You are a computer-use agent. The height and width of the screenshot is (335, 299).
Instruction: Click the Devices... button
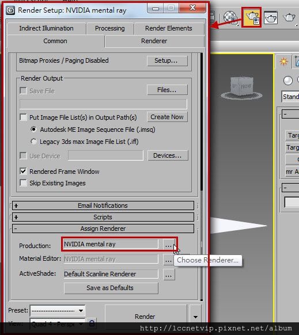point(168,155)
